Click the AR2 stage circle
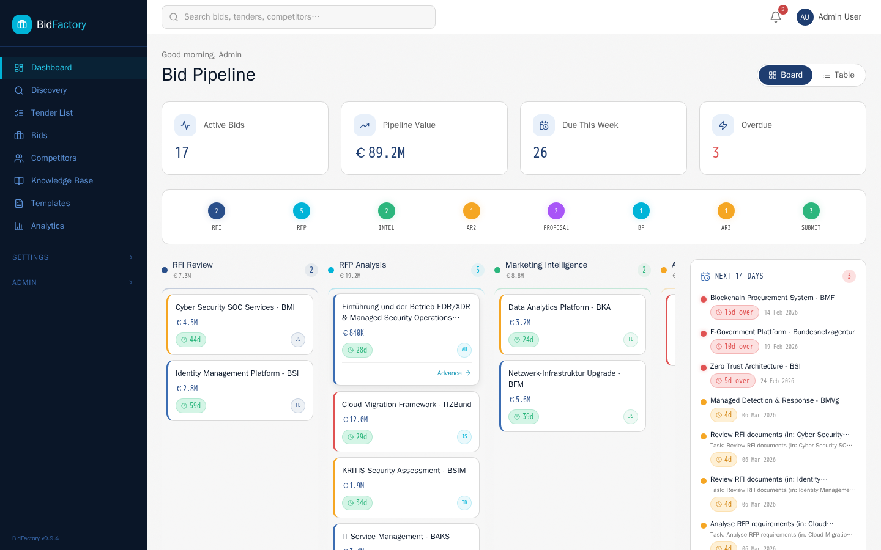Screen dimensions: 881x550 click(x=472, y=211)
